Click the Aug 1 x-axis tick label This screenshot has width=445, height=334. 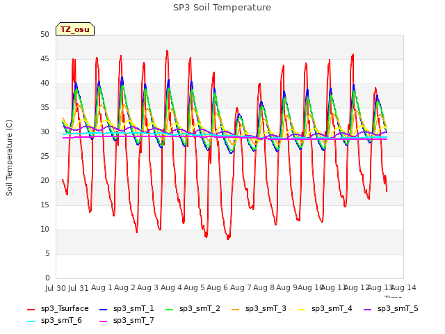[x=102, y=287]
